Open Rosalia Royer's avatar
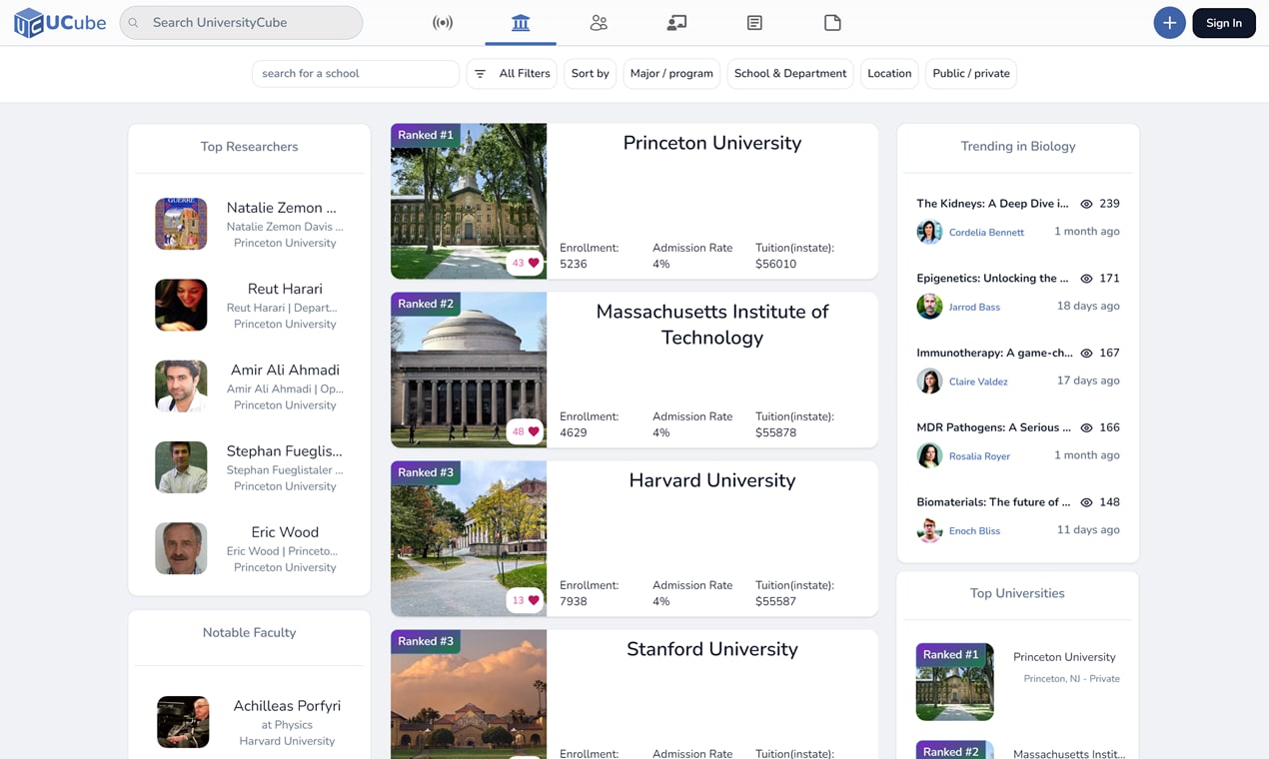The height and width of the screenshot is (759, 1269). [929, 455]
